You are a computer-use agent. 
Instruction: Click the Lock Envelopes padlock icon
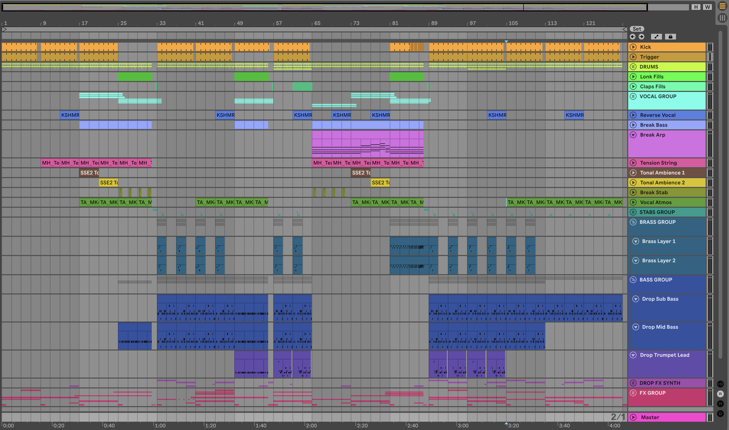pos(670,37)
